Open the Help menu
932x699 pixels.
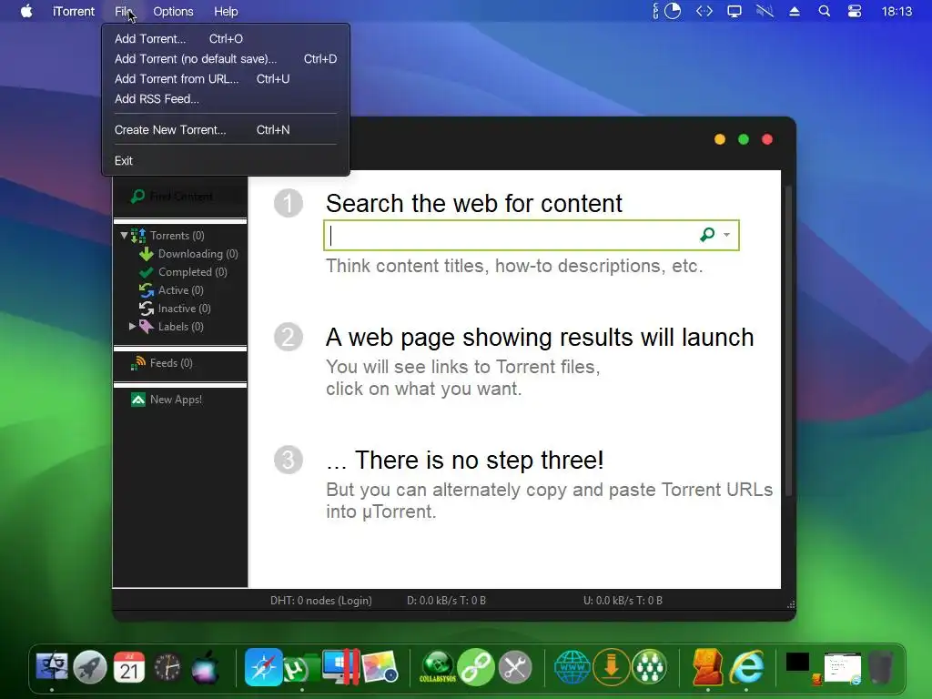(226, 11)
